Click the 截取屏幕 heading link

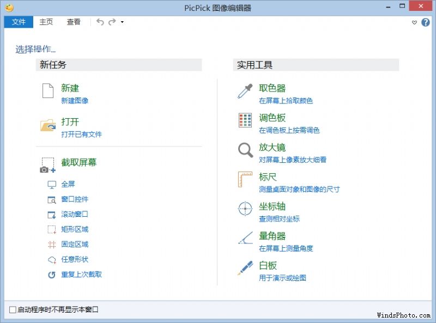tap(79, 162)
